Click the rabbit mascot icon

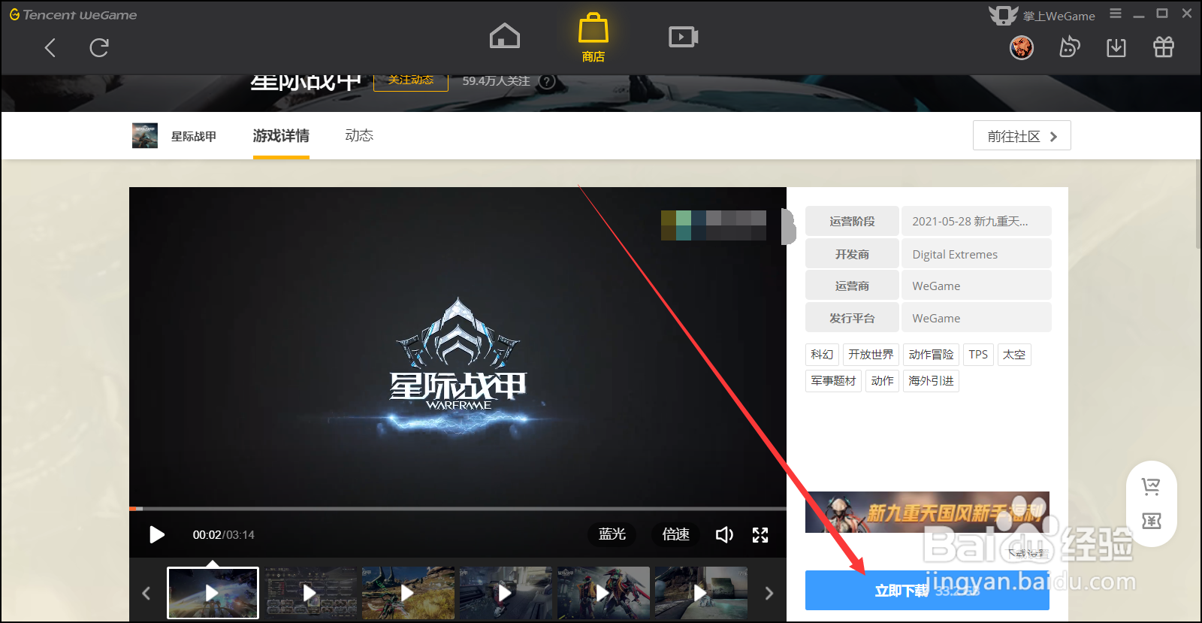click(1069, 47)
